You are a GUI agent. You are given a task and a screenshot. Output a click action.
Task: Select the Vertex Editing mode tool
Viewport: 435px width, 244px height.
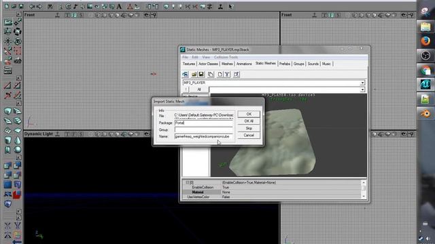18,22
